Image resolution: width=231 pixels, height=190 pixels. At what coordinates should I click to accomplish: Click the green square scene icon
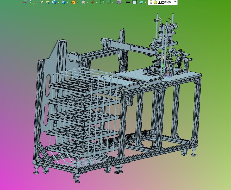(x=102, y=2)
